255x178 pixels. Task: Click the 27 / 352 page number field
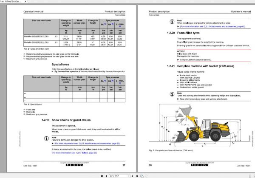pos(119,176)
